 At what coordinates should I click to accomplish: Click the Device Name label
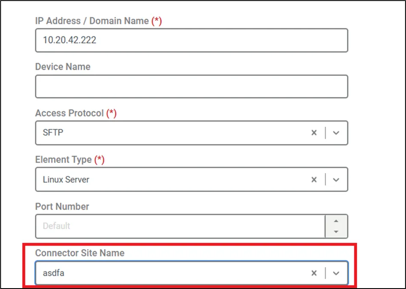(x=63, y=67)
